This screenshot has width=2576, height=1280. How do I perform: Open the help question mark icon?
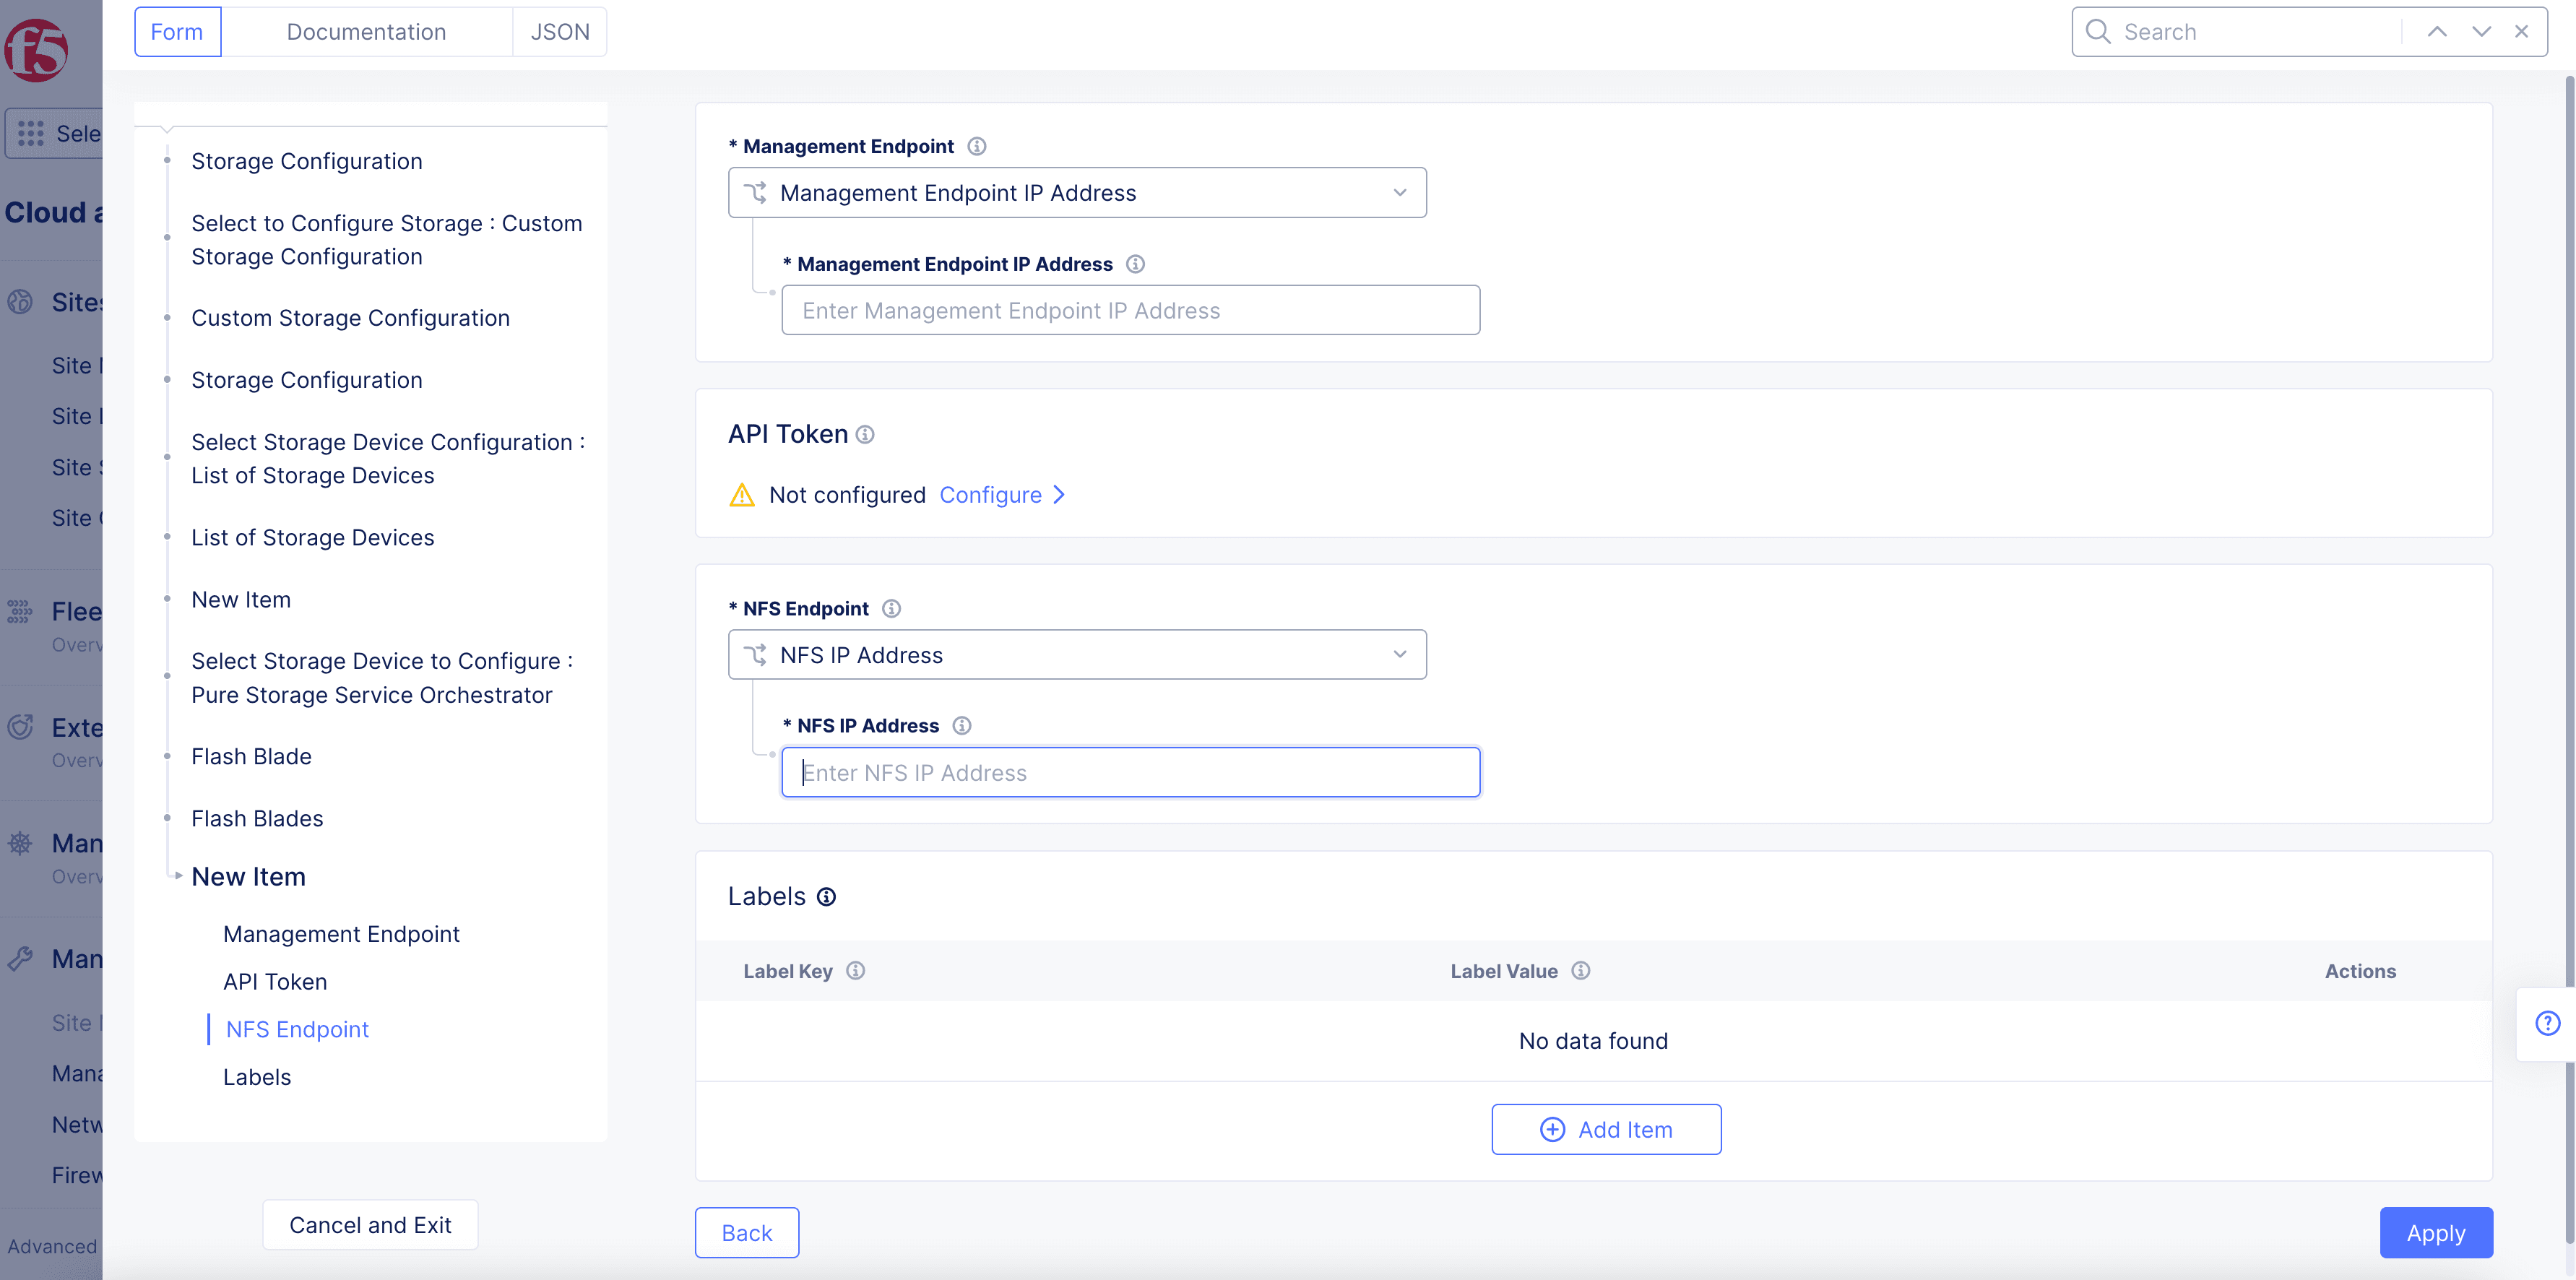pos(2547,1023)
